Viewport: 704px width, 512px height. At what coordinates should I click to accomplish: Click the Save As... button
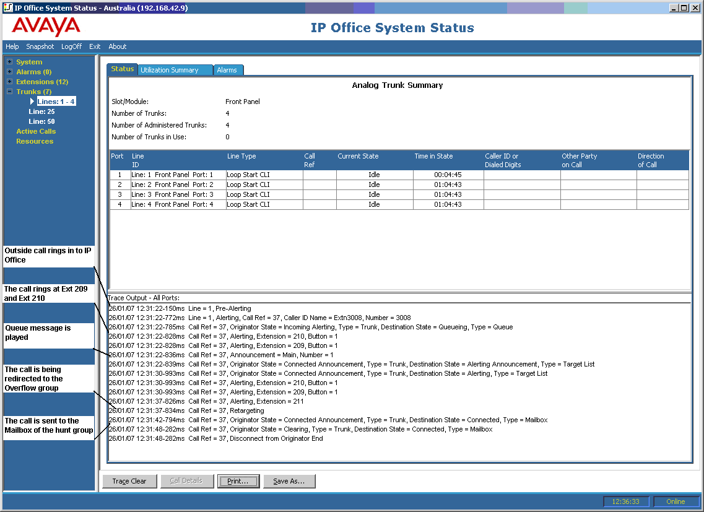(x=289, y=481)
